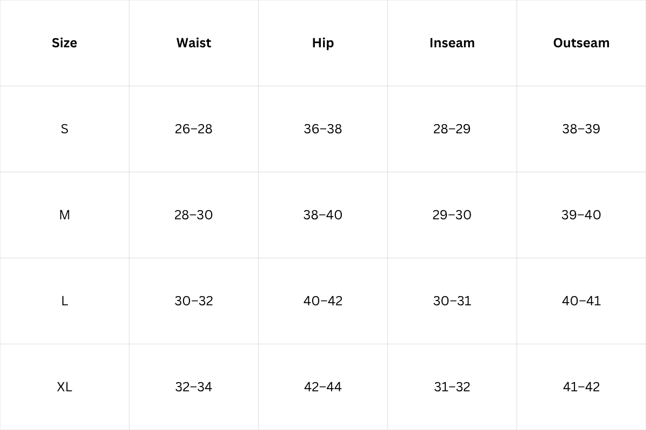
Task: Select outseam value 40–41 cell
Action: point(581,301)
